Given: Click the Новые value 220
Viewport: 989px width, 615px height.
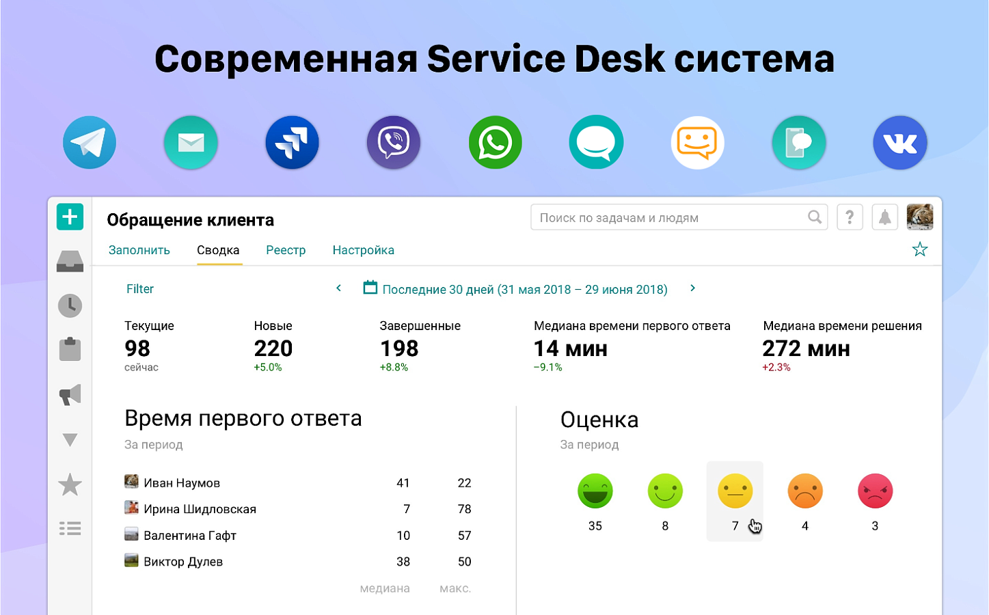Looking at the screenshot, I should tap(273, 348).
